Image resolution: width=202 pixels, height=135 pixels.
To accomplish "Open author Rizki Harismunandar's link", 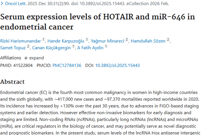I will pyautogui.click(x=20, y=41).
